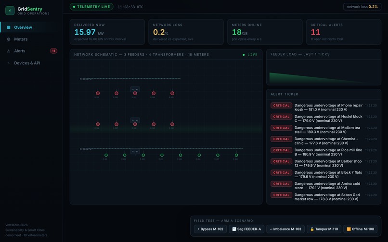Select the TX-A2 transformer node
Image resolution: width=388 pixels, height=242 pixels.
(135, 120)
